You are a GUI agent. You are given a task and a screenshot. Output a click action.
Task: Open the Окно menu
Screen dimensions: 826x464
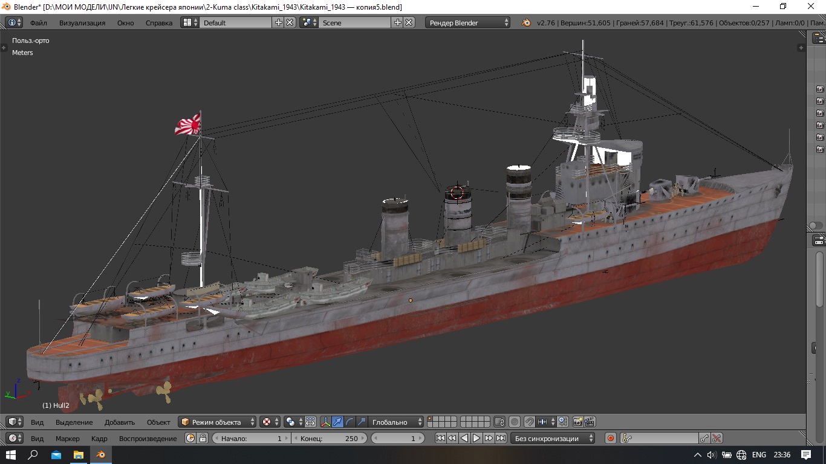pyautogui.click(x=126, y=22)
